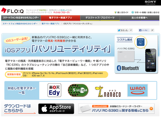Screen dimensions: 161x117
Task: Open the 使い方ガイド link
Action: tap(123, 12)
